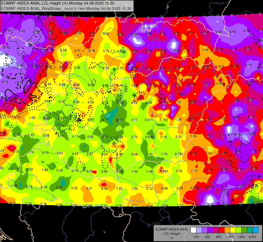The image size is (263, 242).
Task: Click the wind shear value '0.961'
Action: (164, 171)
